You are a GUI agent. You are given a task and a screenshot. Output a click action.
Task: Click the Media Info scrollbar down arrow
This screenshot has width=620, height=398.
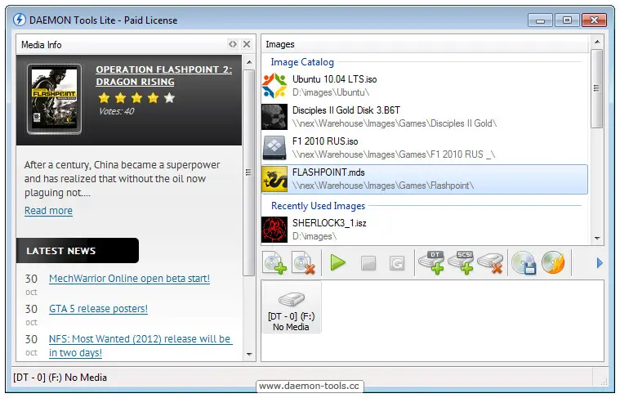(x=249, y=354)
